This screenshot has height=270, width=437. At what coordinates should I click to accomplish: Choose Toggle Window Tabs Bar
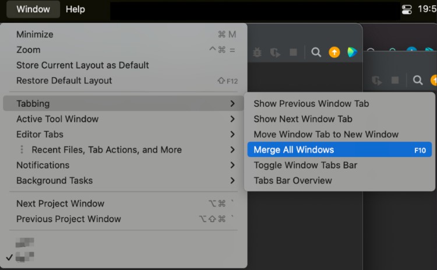[340, 165]
